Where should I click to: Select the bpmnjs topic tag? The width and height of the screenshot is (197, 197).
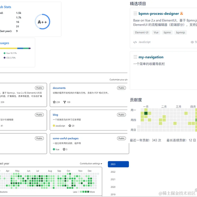pyautogui.click(x=181, y=32)
